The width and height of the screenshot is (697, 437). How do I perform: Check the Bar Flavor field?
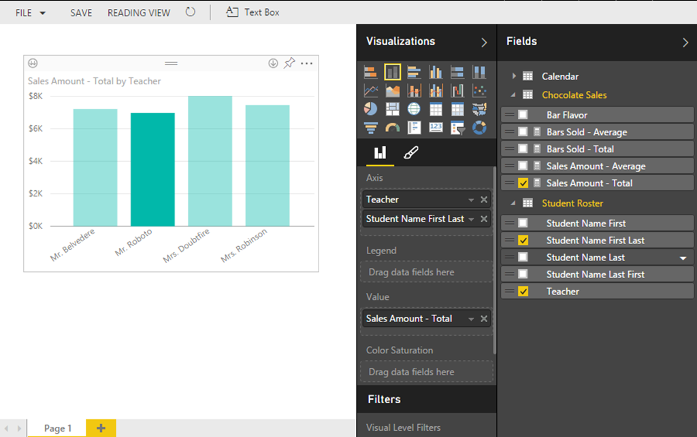click(x=523, y=115)
